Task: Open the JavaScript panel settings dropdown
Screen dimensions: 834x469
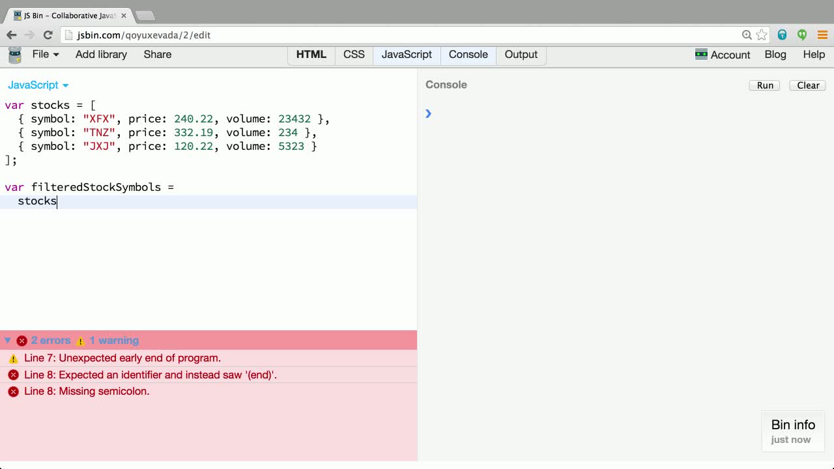Action: click(38, 85)
